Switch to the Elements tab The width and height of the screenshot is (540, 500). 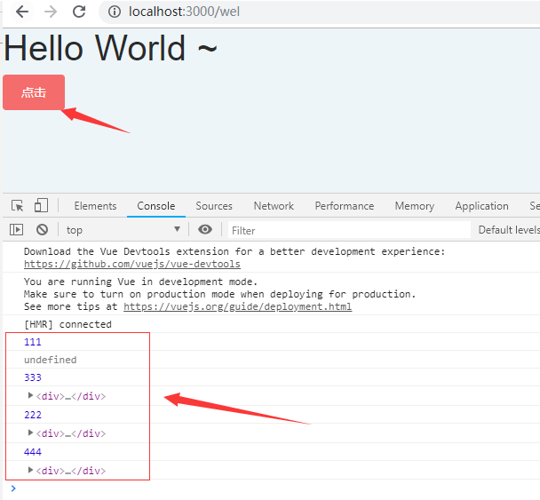pyautogui.click(x=95, y=206)
